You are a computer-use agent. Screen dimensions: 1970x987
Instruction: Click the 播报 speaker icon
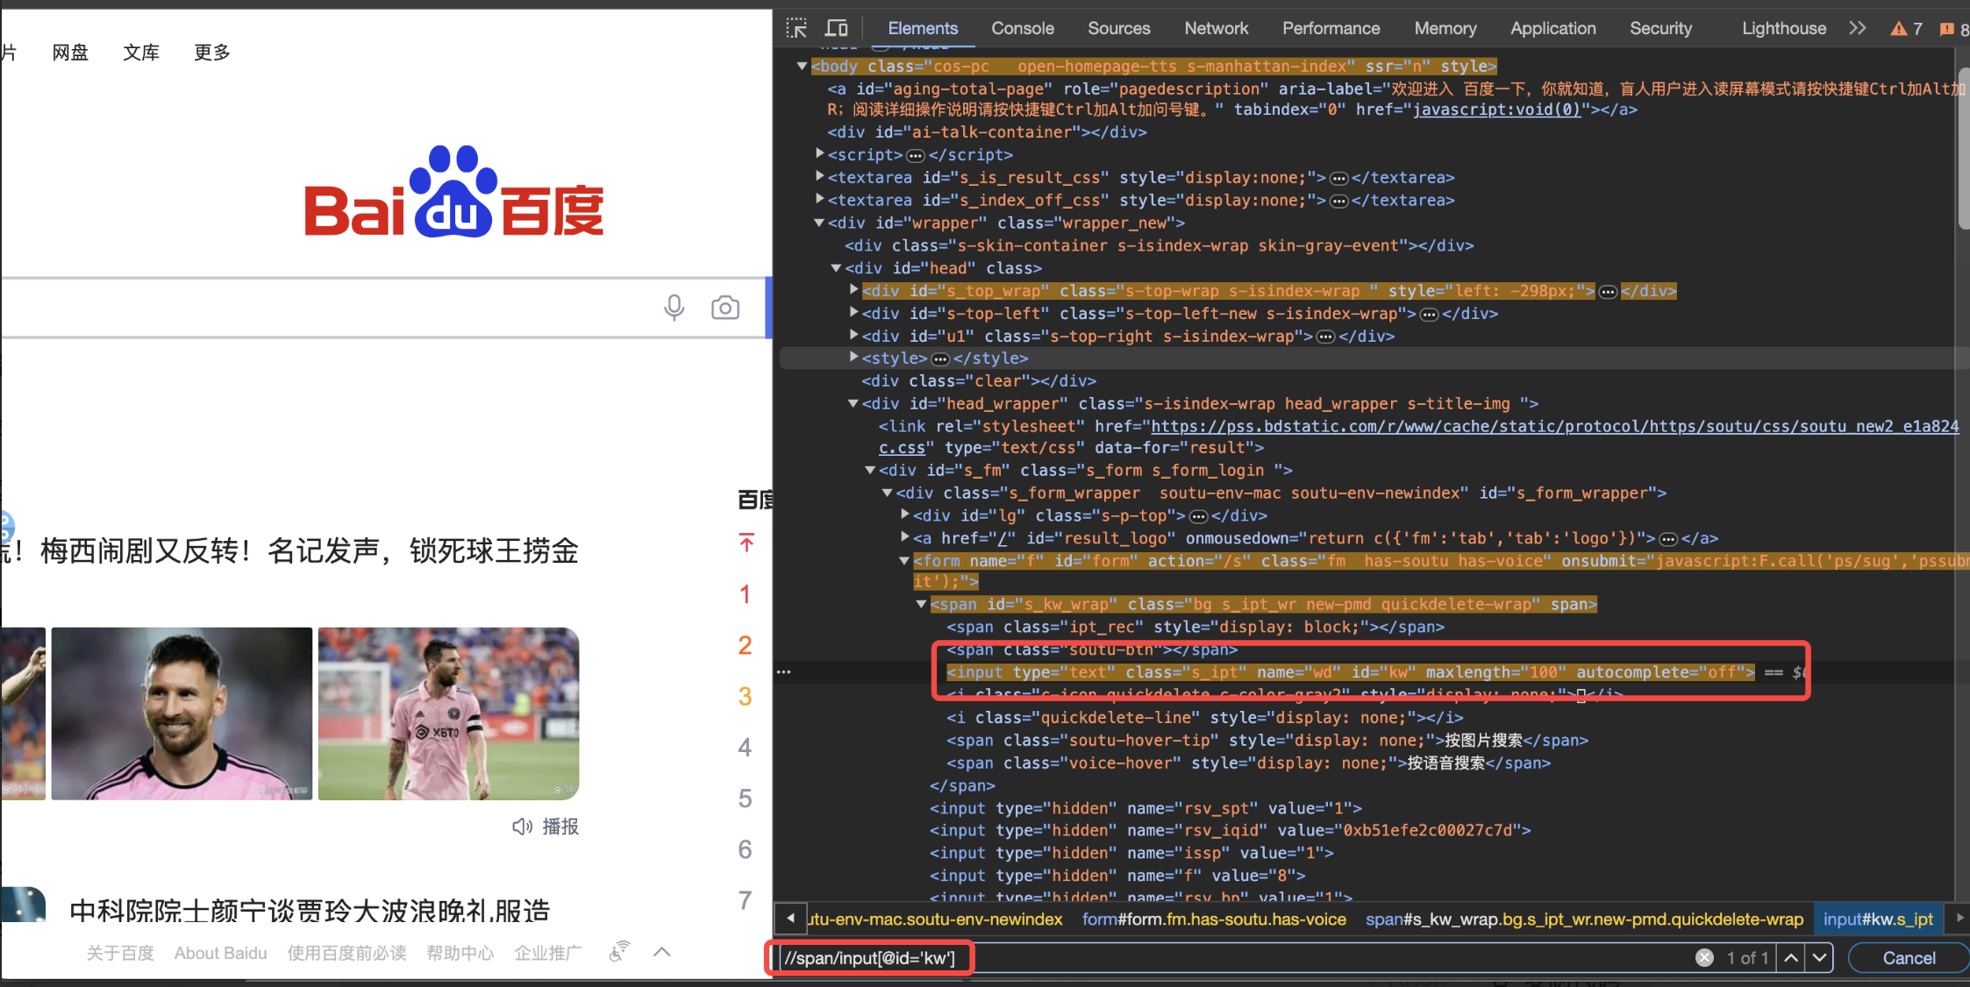(x=522, y=827)
